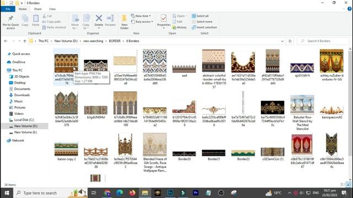Select the ajzSV3dh1t file thumbnail
Screen dimensions: 353x198
302,68
